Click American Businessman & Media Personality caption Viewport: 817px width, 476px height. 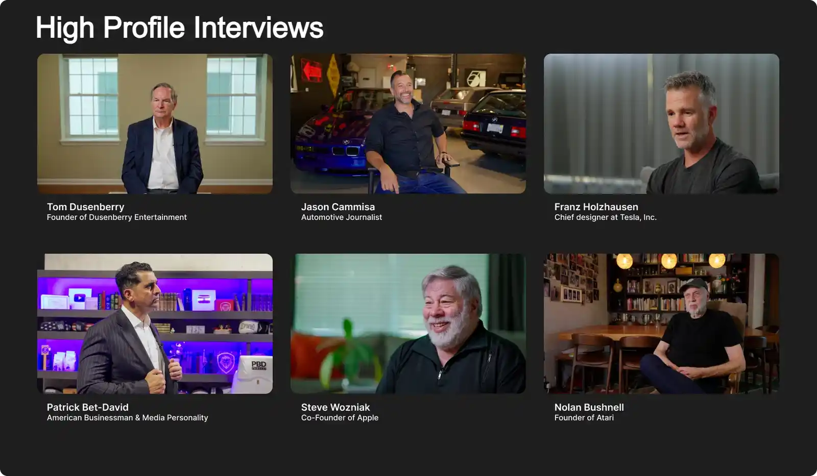click(x=127, y=418)
